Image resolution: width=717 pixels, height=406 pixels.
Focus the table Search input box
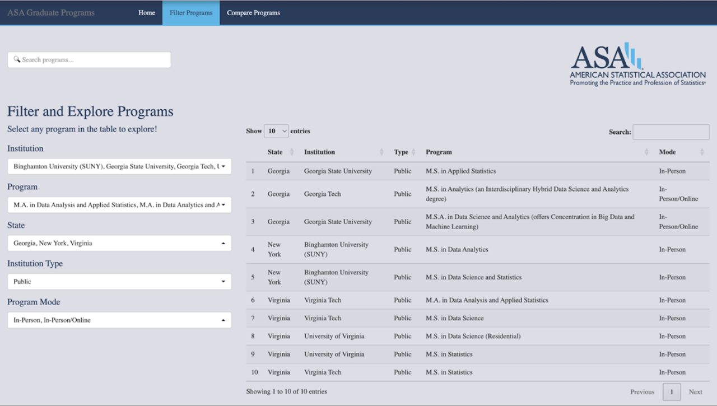[671, 132]
